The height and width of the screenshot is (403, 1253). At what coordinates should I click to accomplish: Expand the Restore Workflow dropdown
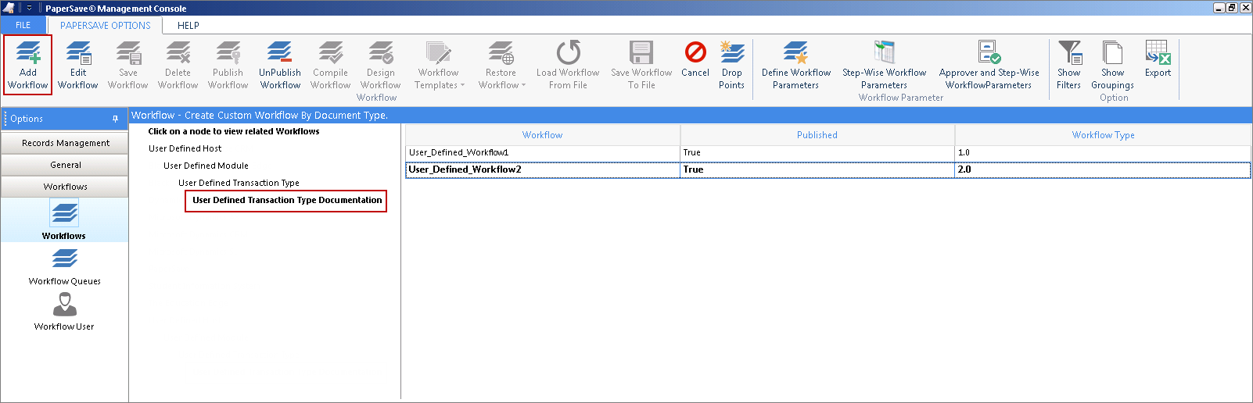point(501,65)
